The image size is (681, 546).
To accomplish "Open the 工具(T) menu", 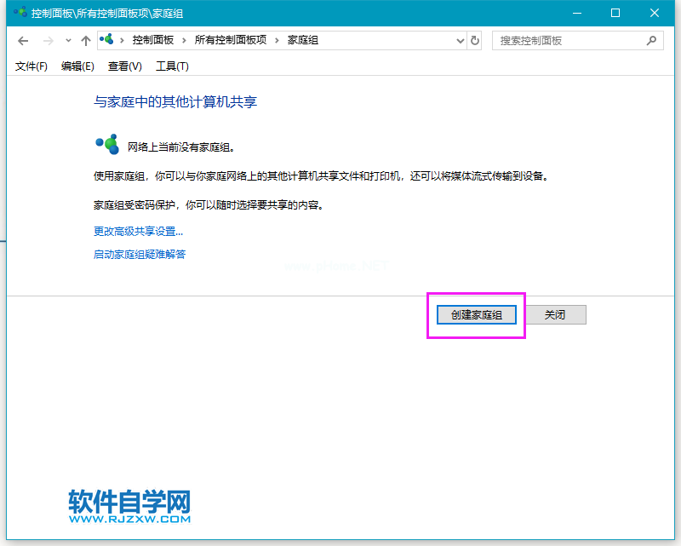I will click(x=172, y=66).
